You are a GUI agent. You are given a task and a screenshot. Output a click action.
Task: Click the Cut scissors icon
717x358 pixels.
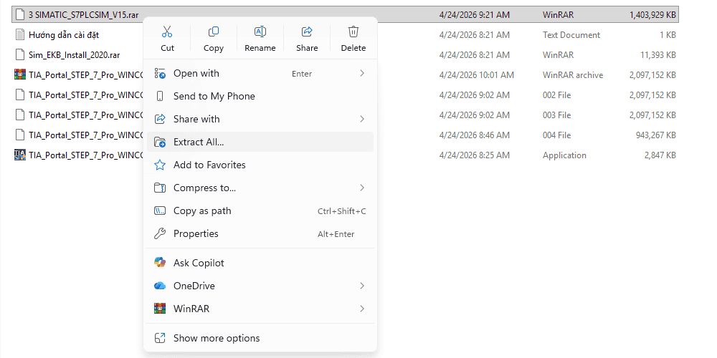(x=167, y=32)
